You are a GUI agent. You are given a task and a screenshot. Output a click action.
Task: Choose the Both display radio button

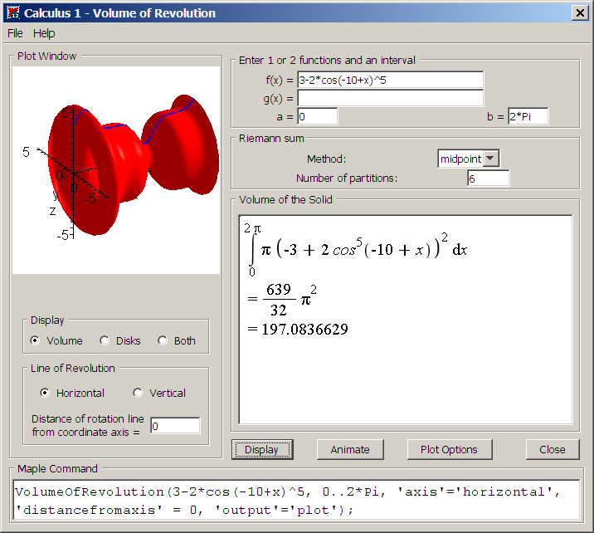163,340
